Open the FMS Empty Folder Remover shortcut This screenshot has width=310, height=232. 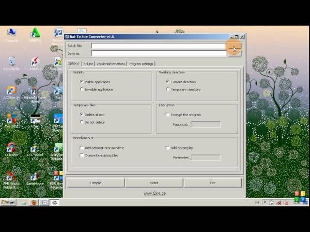tap(12, 179)
